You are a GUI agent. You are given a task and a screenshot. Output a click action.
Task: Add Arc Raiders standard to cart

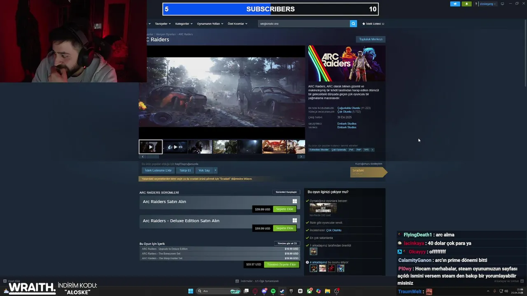tap(284, 209)
